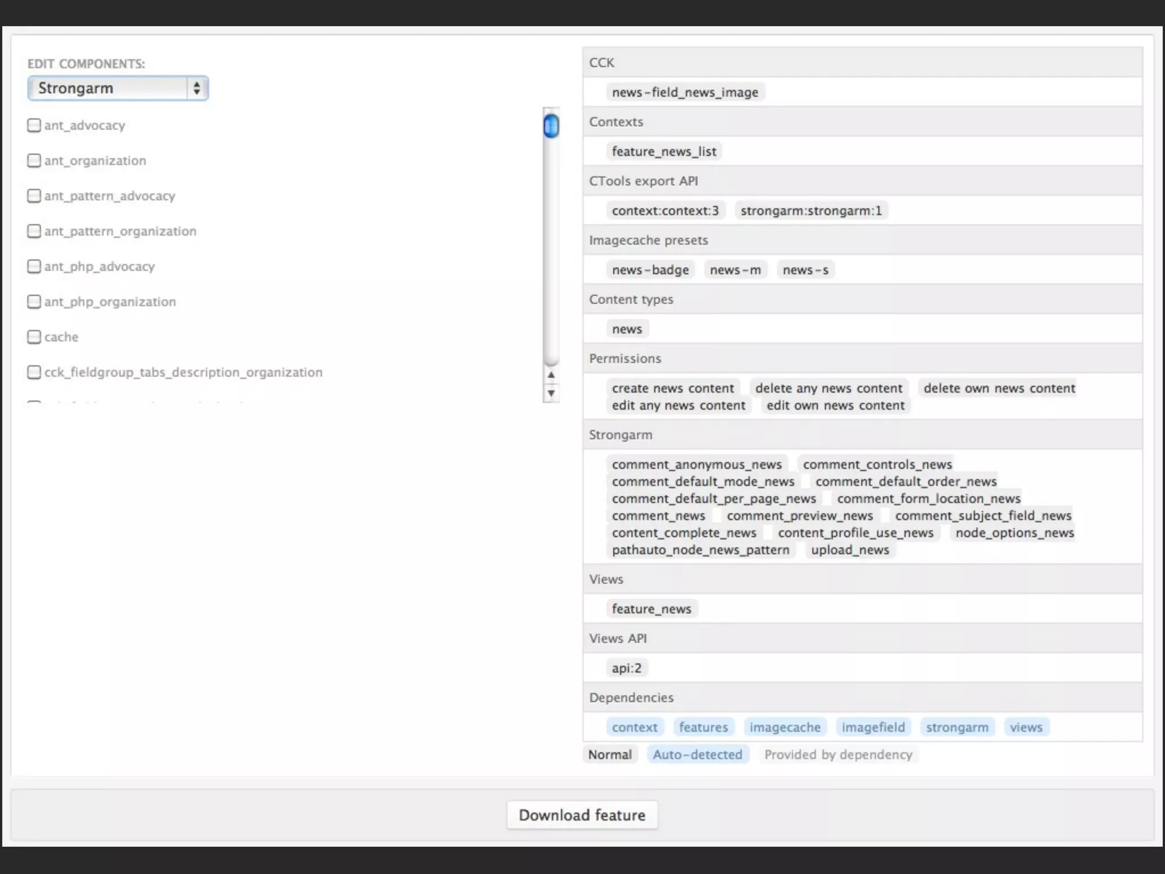Viewport: 1165px width, 874px height.
Task: Select the delete any news content permission
Action: (829, 388)
